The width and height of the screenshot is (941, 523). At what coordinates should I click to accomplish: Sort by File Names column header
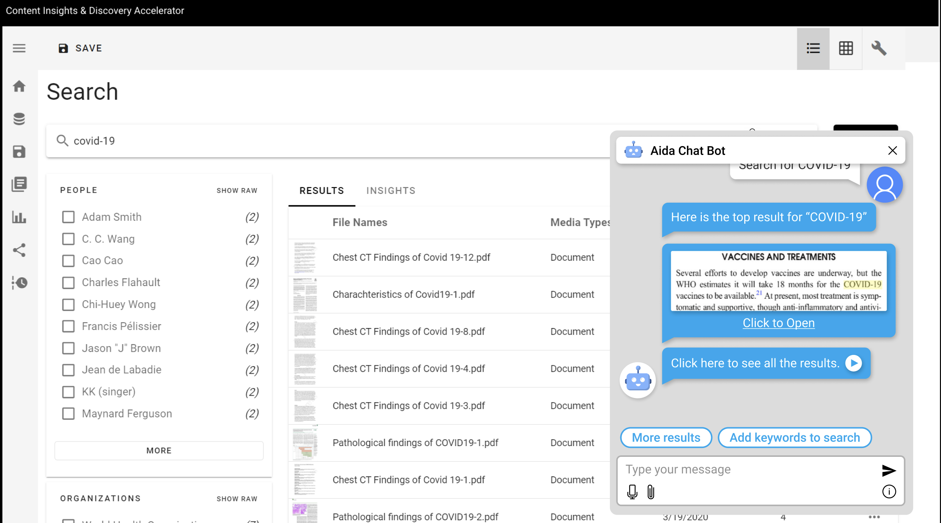coord(360,222)
